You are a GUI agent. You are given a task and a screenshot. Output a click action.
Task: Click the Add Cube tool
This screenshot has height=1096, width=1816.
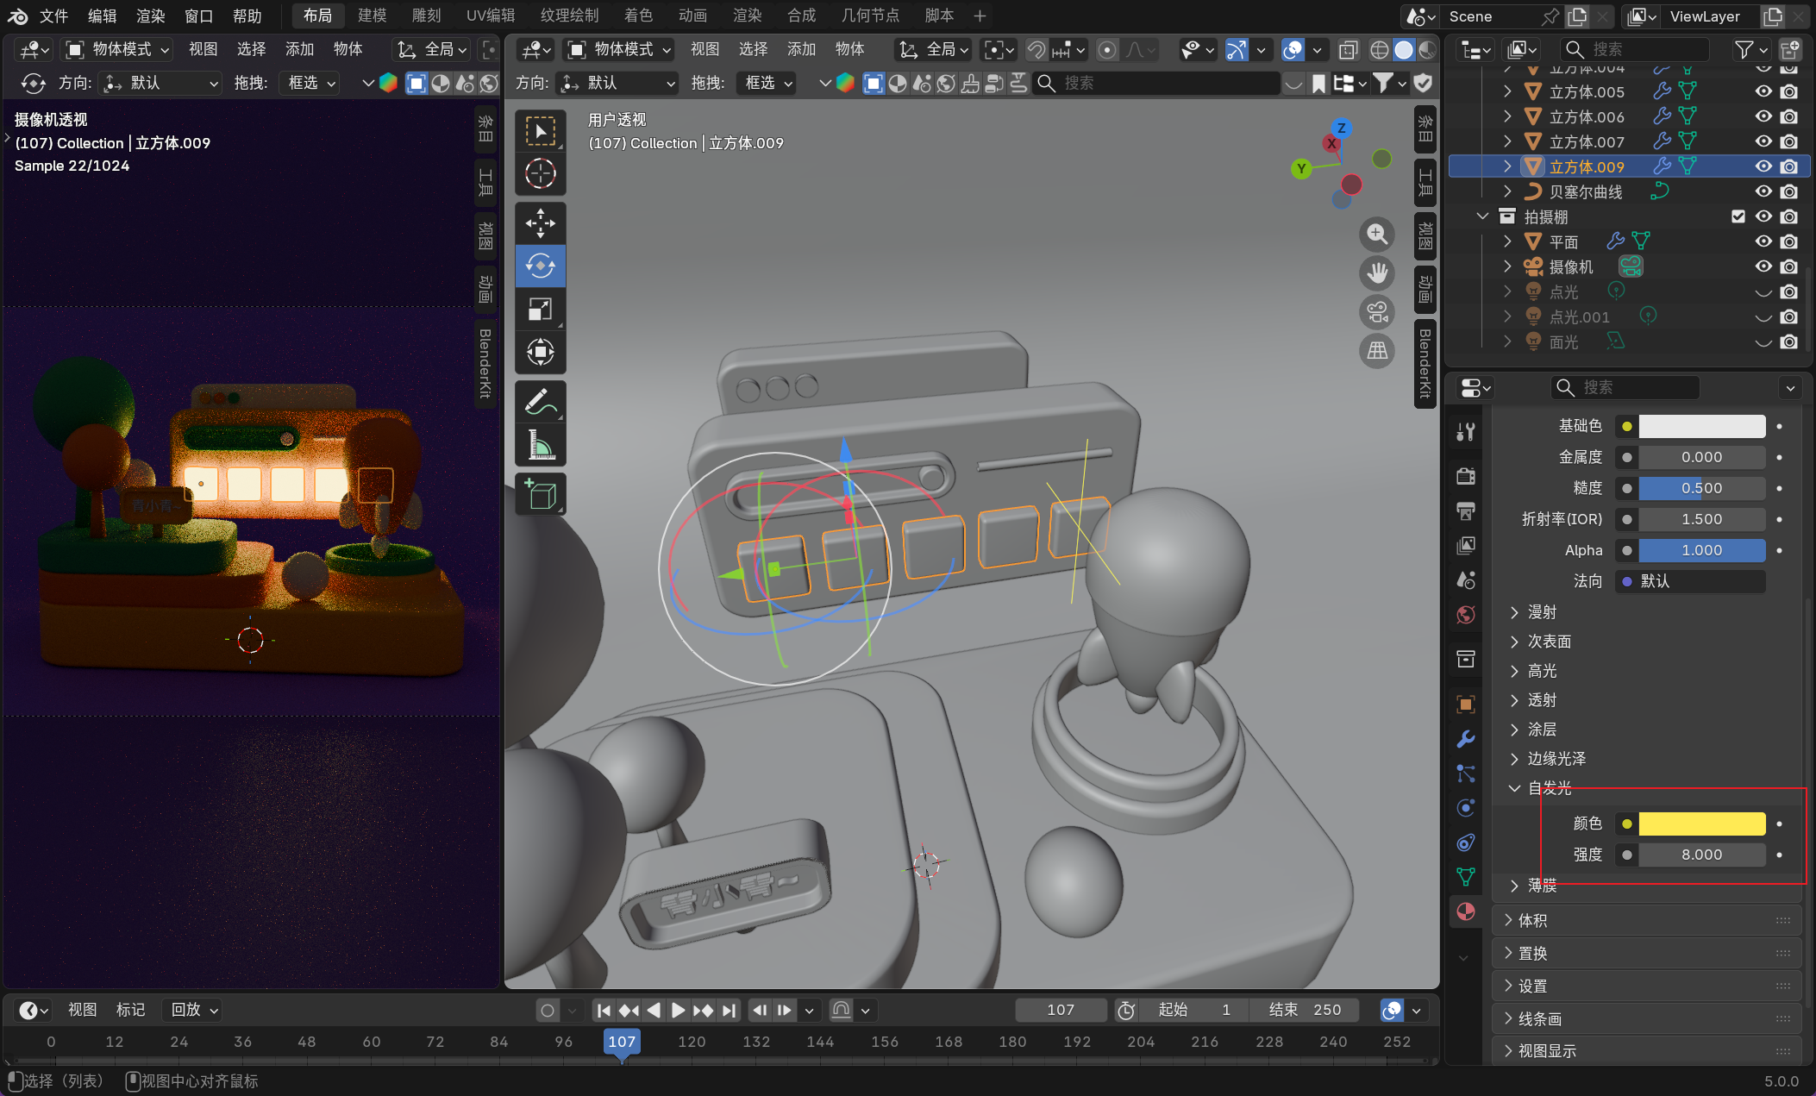(x=541, y=494)
